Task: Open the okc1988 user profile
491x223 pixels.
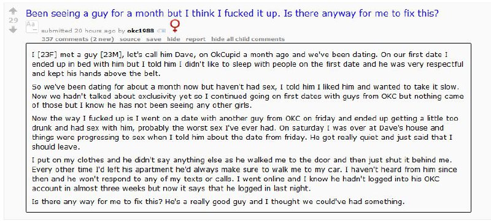Action: coord(141,31)
